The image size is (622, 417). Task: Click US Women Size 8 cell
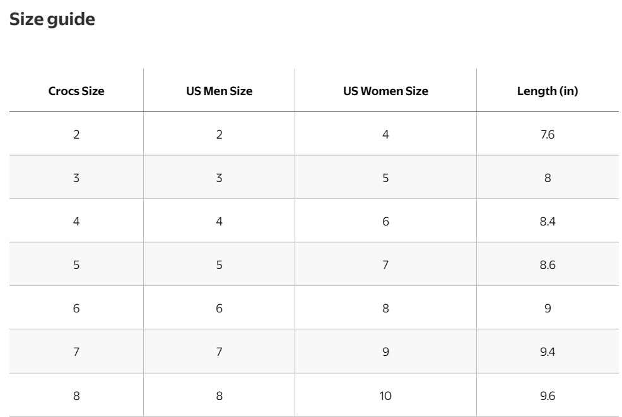tap(385, 308)
